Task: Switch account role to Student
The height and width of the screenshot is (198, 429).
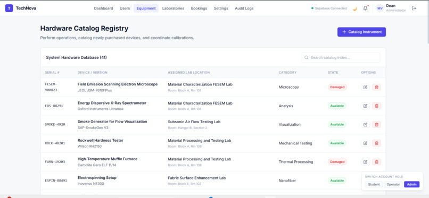Action: [374, 184]
